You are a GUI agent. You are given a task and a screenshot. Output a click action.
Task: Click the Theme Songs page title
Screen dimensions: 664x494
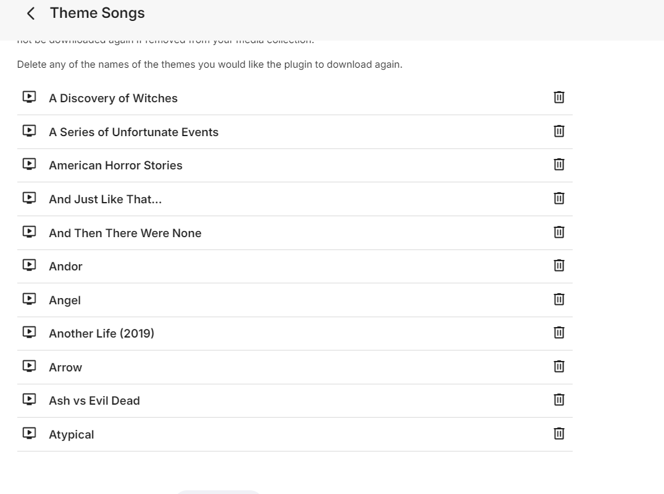pos(97,13)
